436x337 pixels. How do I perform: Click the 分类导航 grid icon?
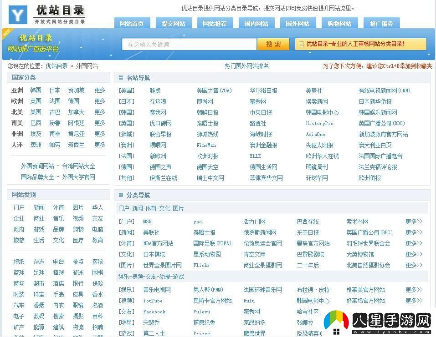click(121, 195)
